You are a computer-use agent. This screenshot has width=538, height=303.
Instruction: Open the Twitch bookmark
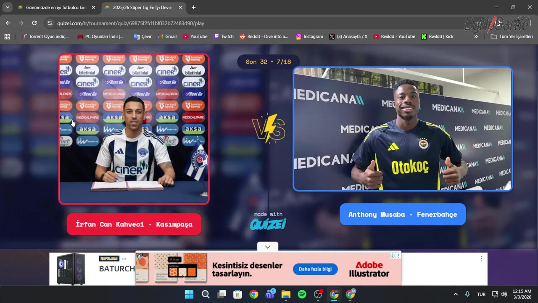[x=223, y=37]
